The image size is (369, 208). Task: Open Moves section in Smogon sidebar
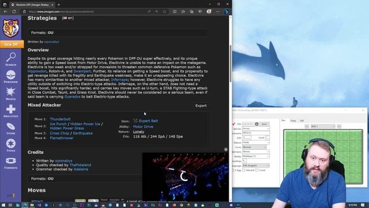coord(11,94)
